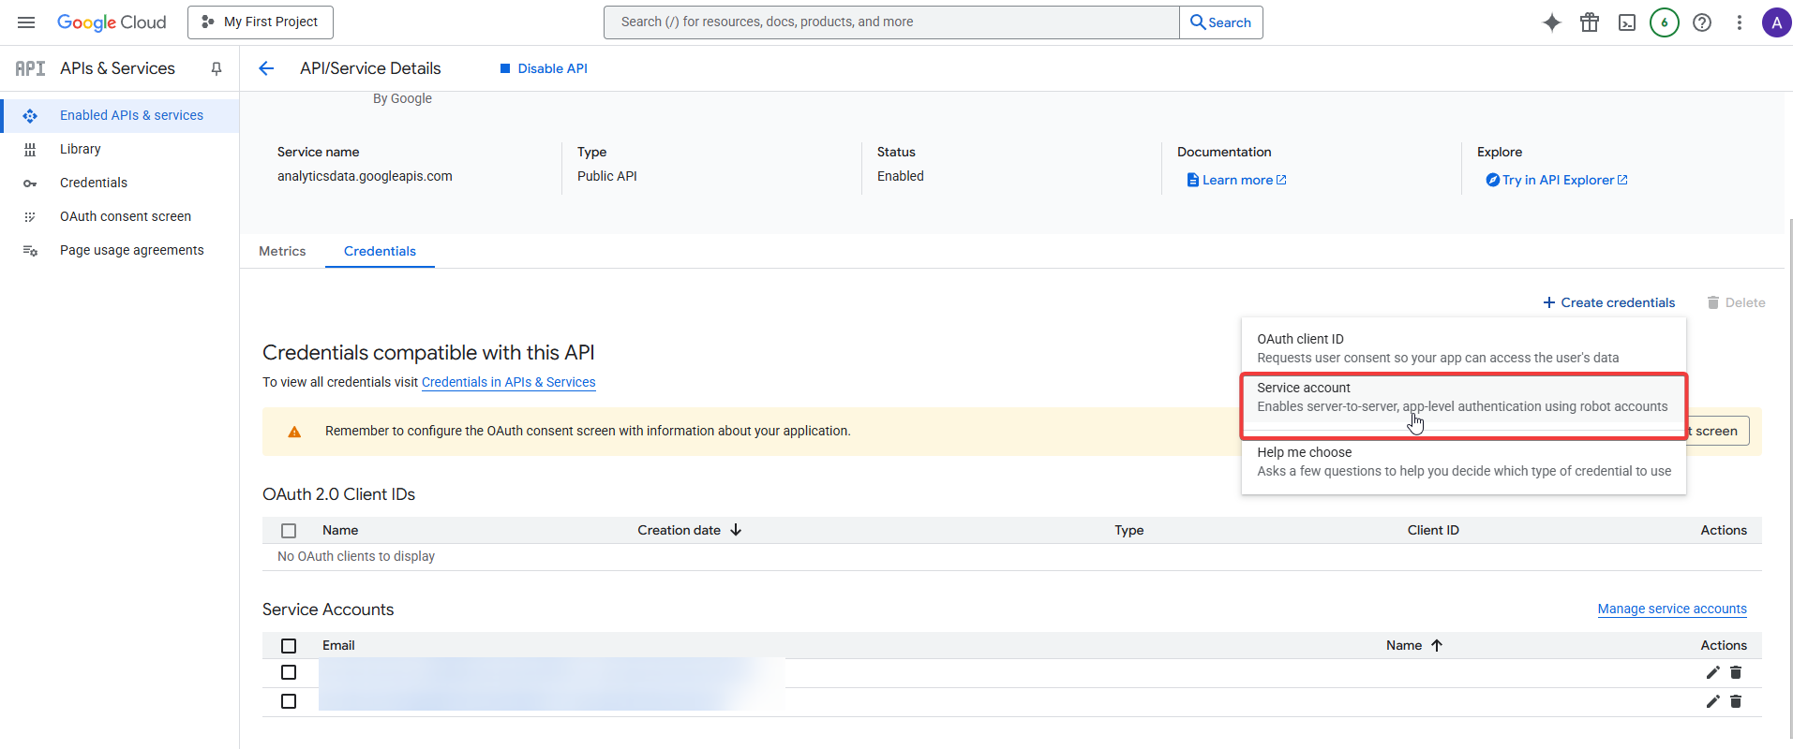
Task: Click the Email column header
Action: tap(338, 645)
